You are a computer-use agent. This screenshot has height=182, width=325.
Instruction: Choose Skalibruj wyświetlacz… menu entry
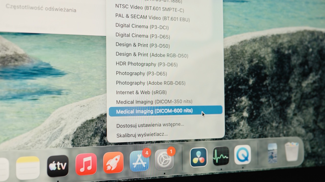(142, 135)
